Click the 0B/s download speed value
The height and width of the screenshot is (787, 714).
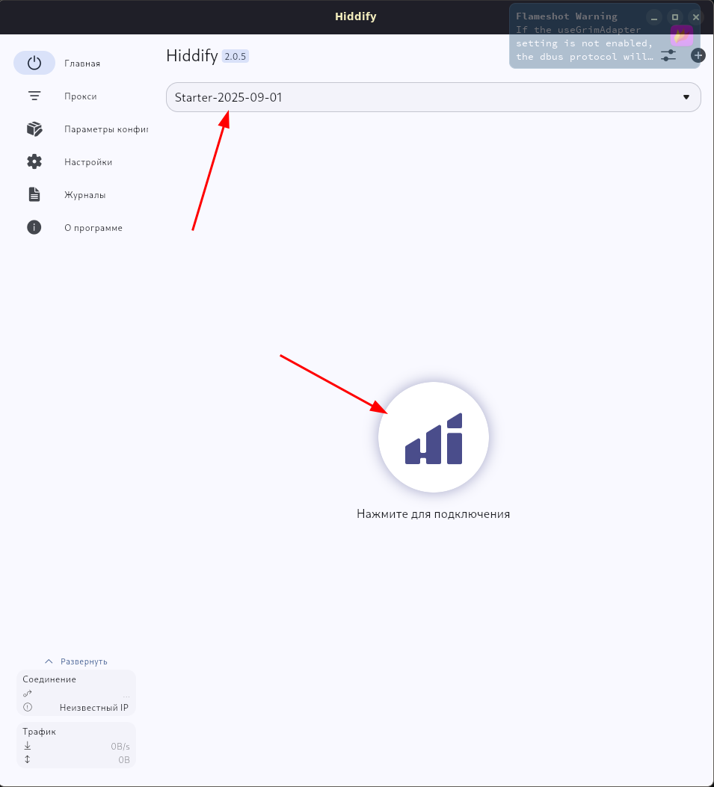(120, 747)
